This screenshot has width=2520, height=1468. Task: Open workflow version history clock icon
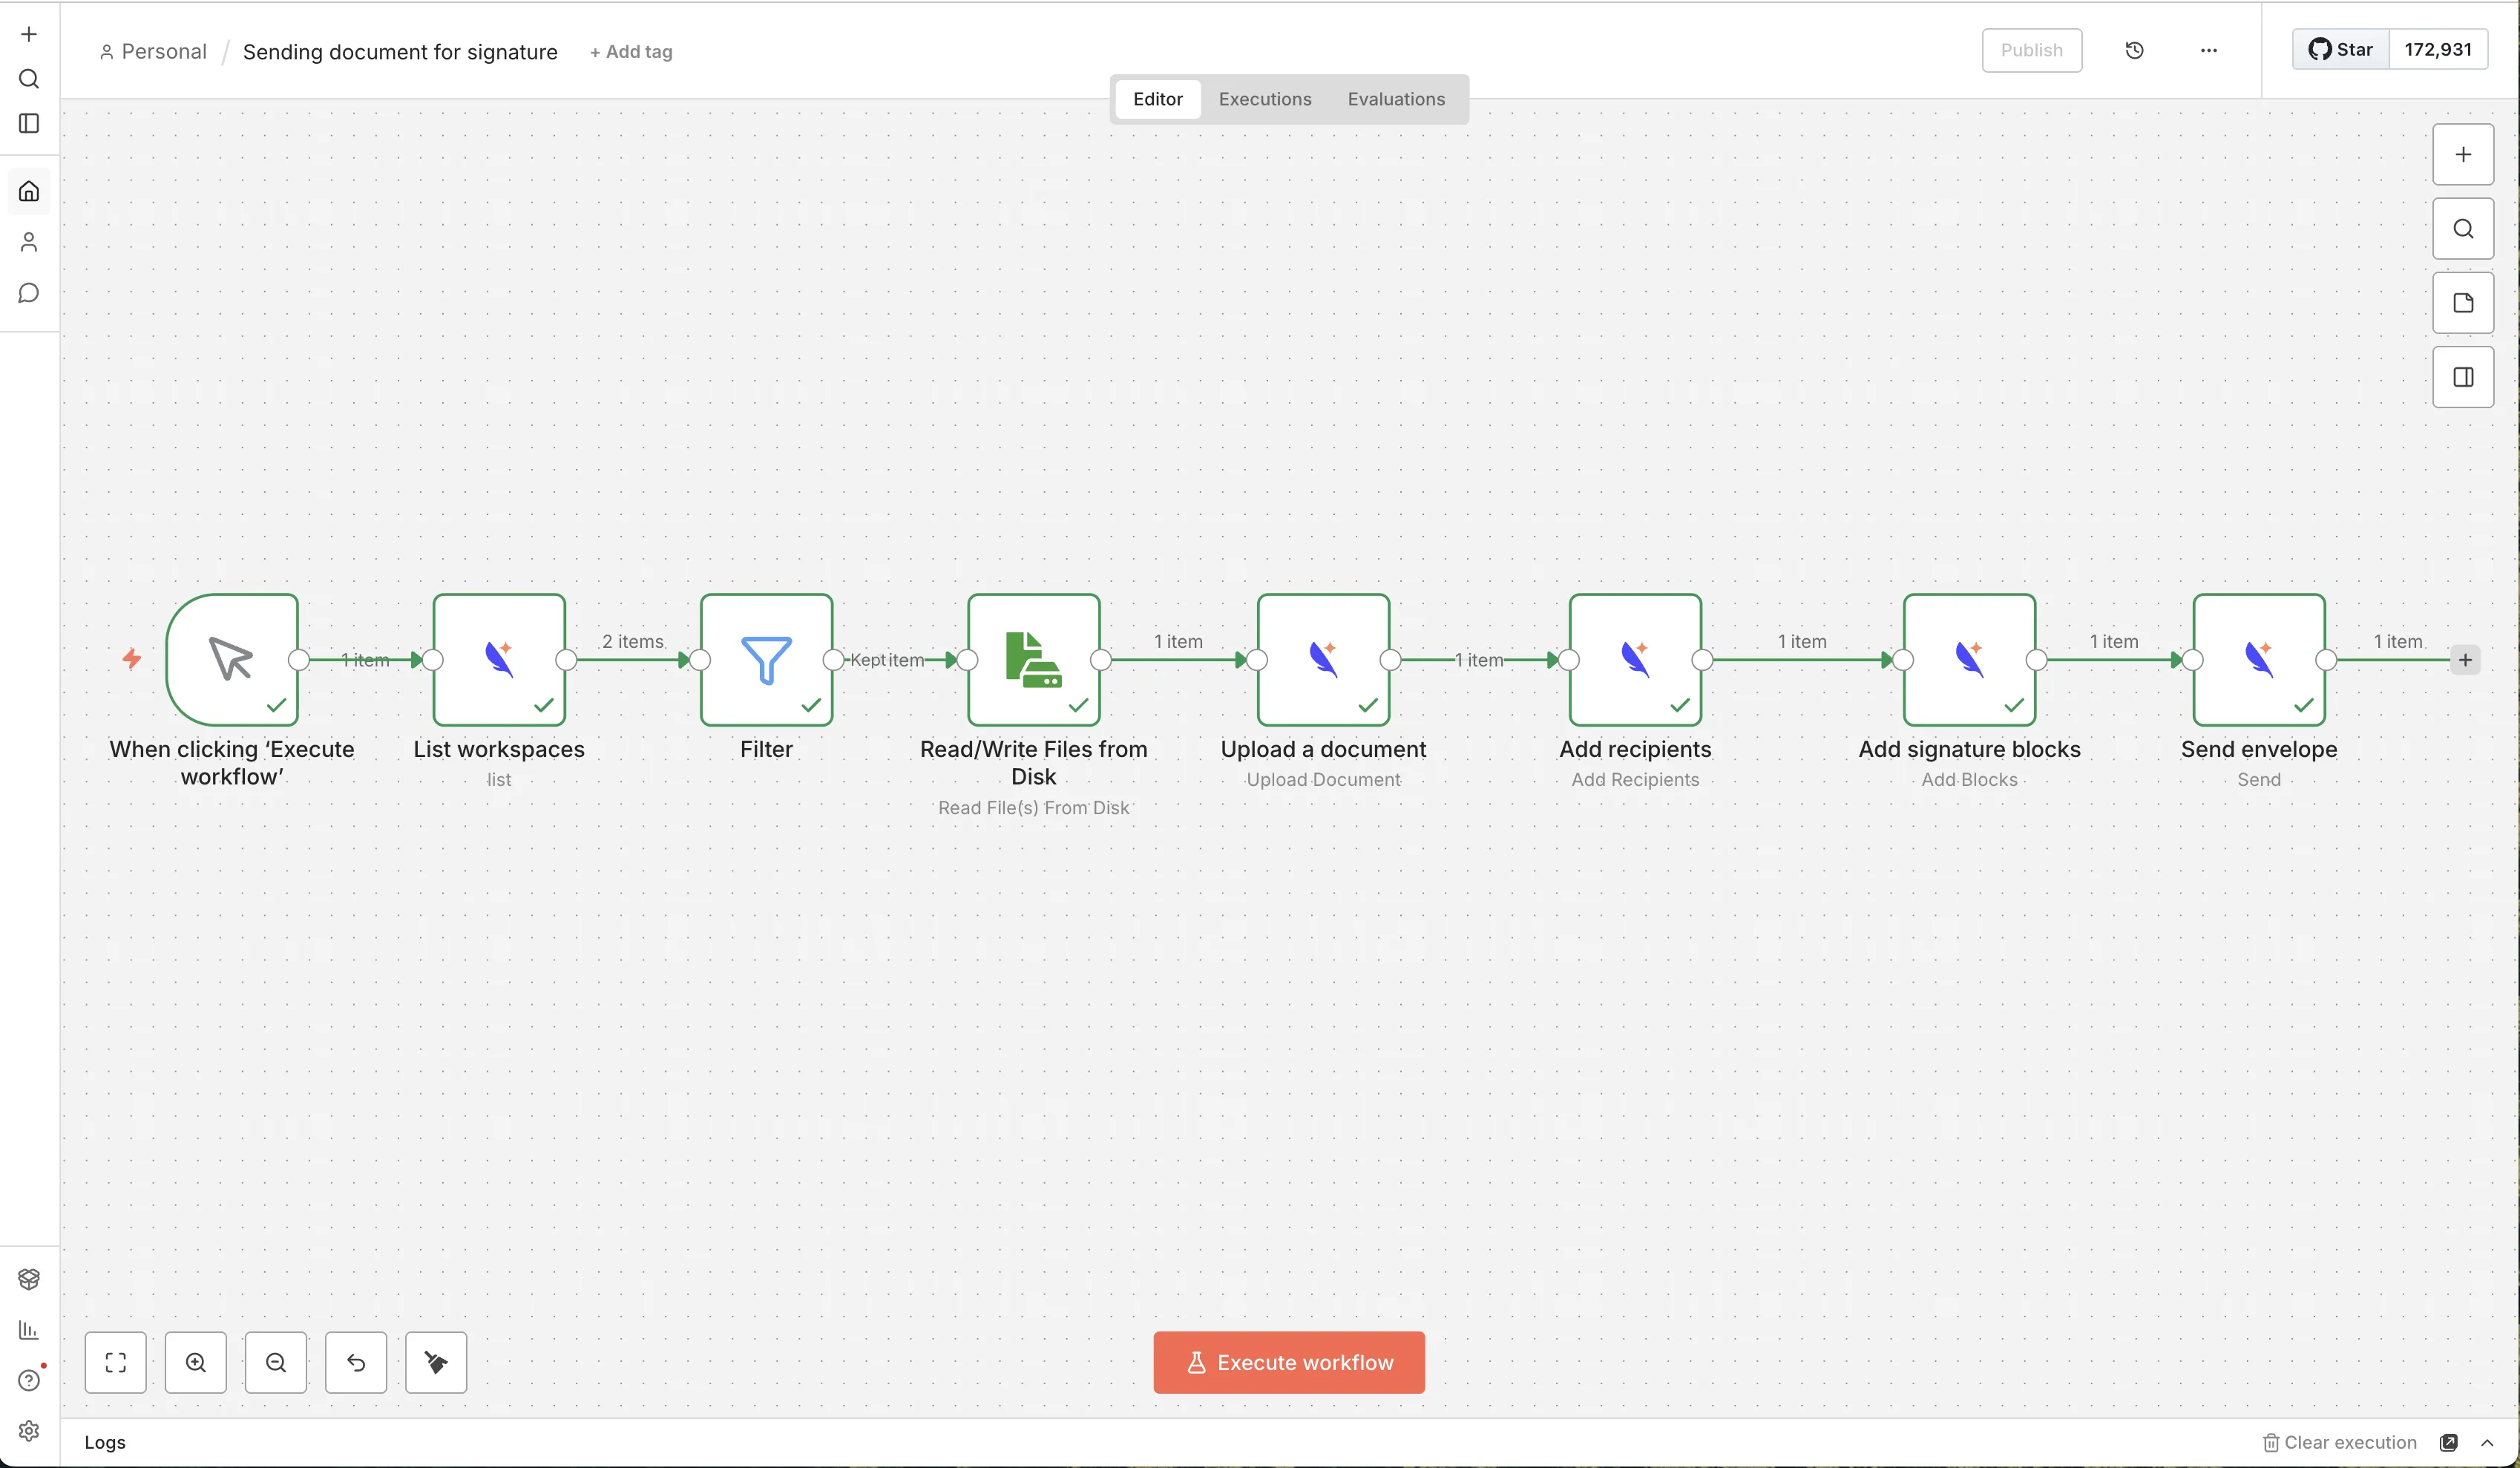pos(2135,49)
